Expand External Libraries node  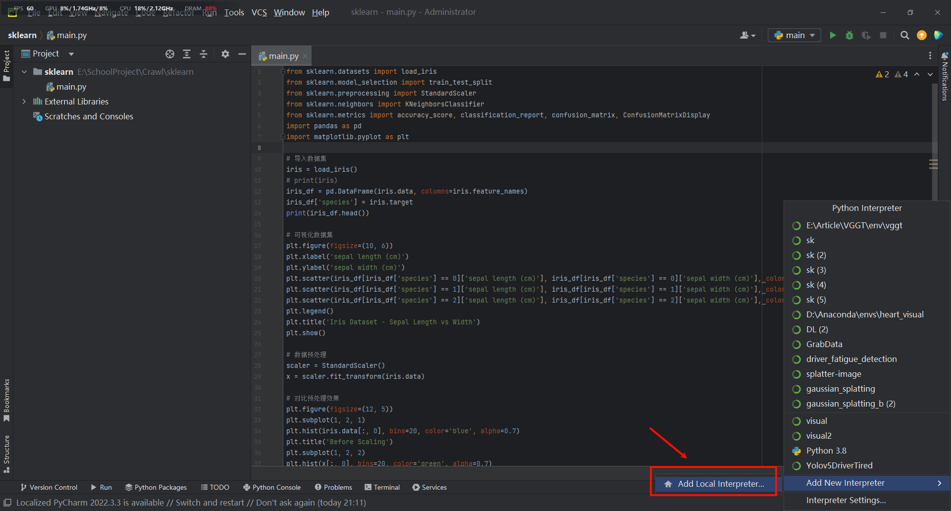pyautogui.click(x=24, y=102)
